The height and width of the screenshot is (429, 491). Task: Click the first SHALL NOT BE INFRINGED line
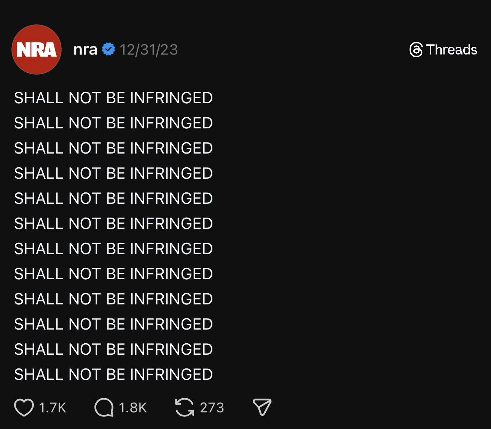coord(113,98)
